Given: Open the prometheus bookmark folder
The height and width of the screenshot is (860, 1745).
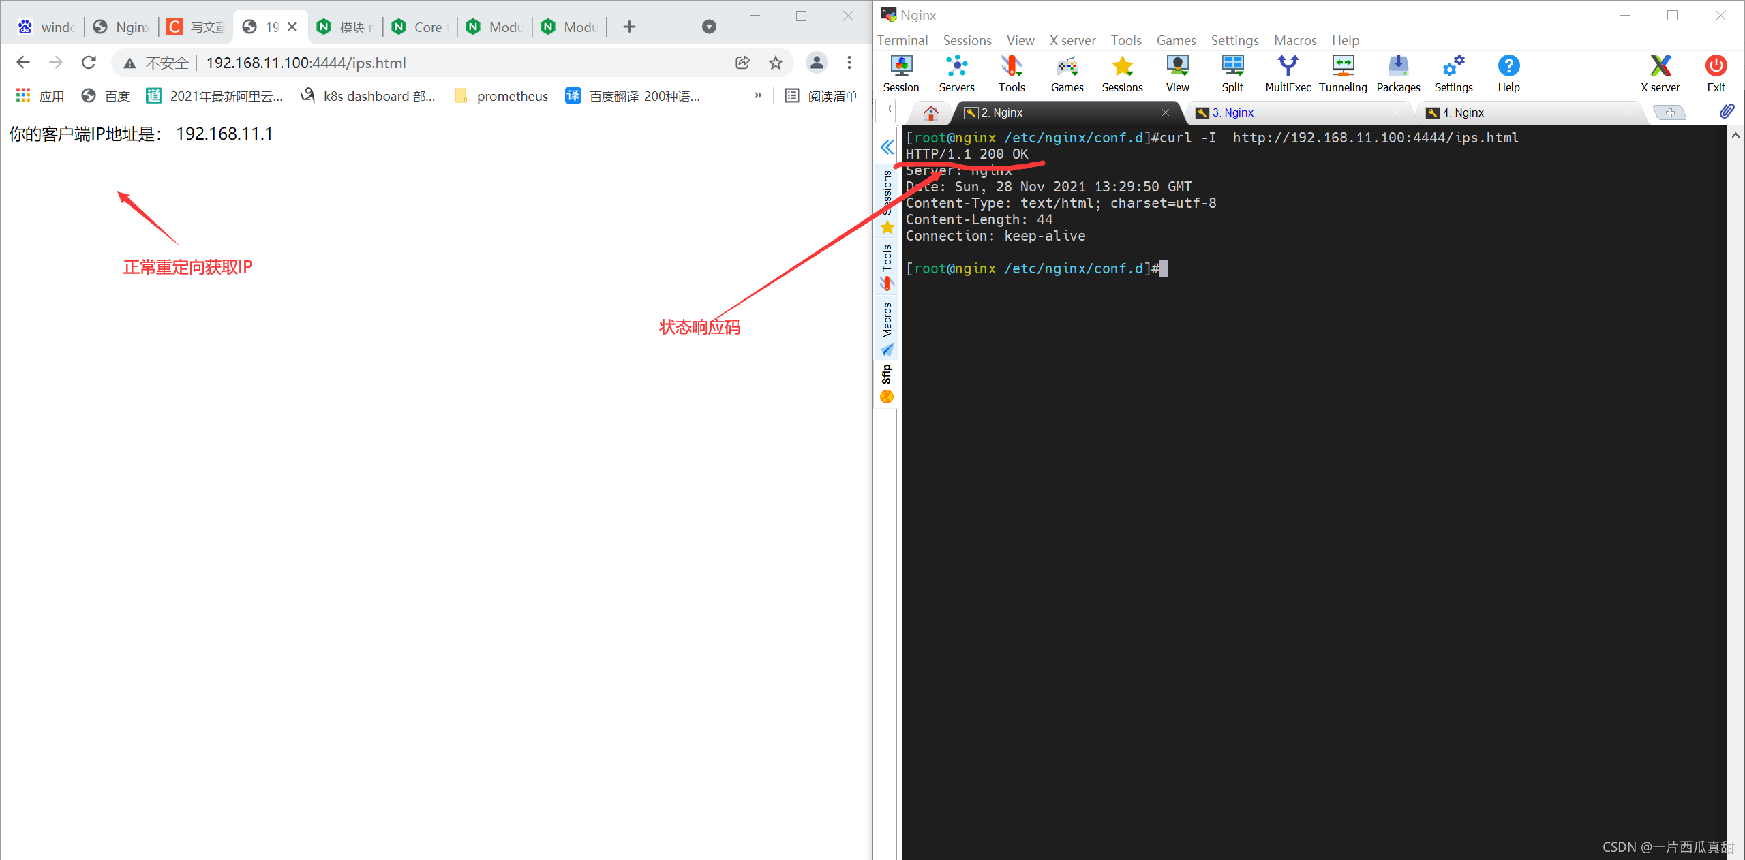Looking at the screenshot, I should pyautogui.click(x=501, y=96).
